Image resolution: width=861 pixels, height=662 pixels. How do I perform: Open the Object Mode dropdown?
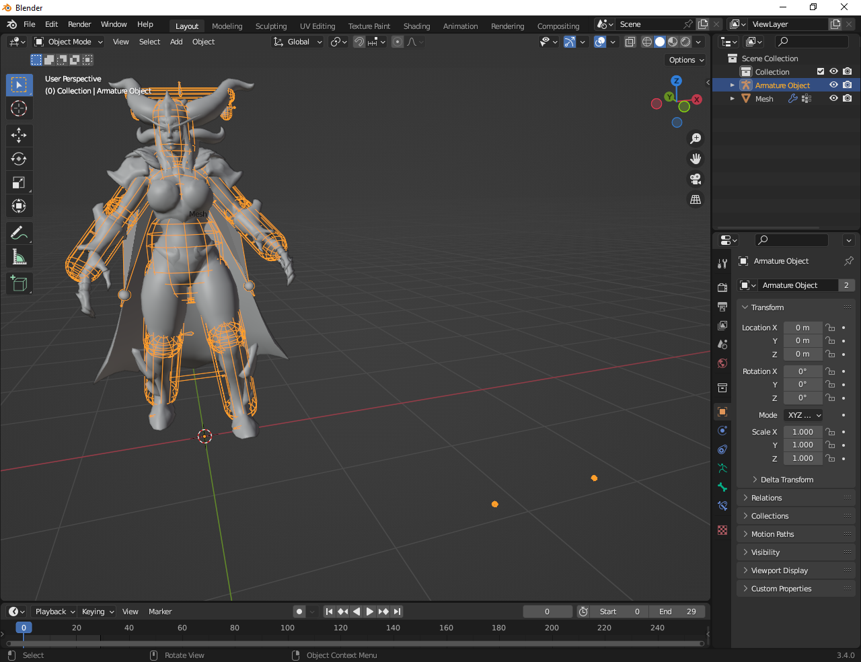point(69,42)
